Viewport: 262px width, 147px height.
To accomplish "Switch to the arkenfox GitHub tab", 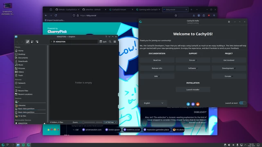I will click(95, 9).
